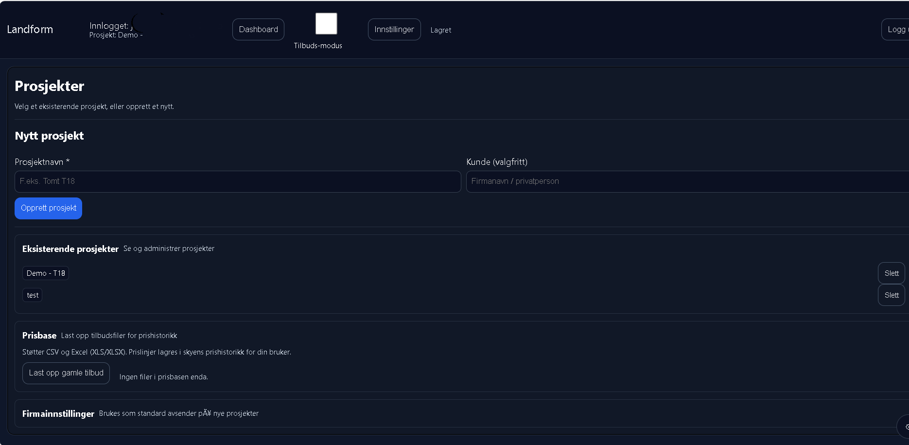Click the Prosjektnavn input field
The width and height of the screenshot is (909, 445).
tap(238, 181)
